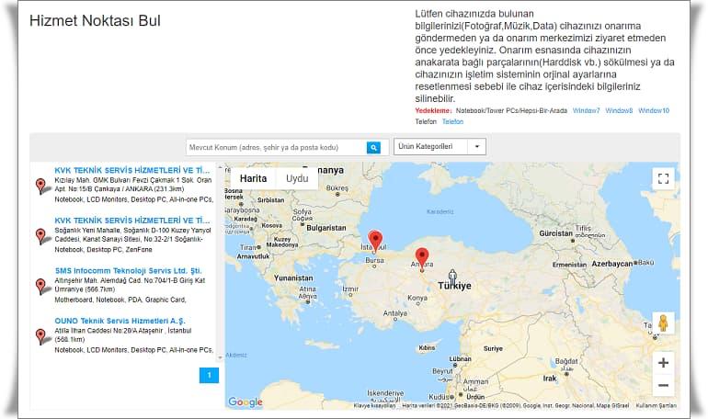708x419 pixels.
Task: Click the Suriye label on map
Action: 493,348
